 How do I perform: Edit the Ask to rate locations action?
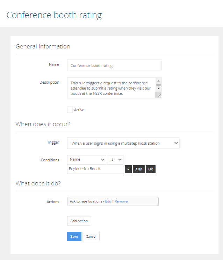point(108,201)
